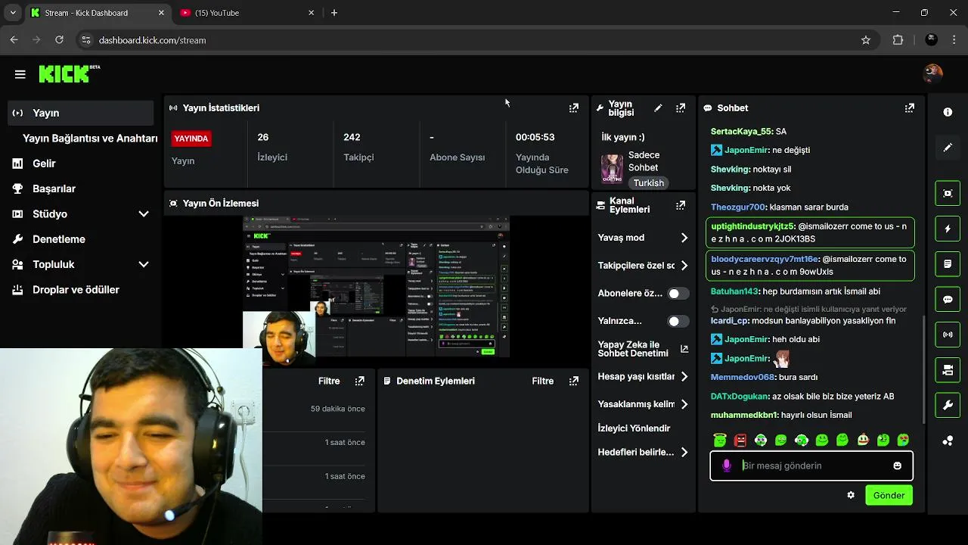This screenshot has height=545, width=968.
Task: Reload the page in browser toolbar
Action: coord(59,40)
